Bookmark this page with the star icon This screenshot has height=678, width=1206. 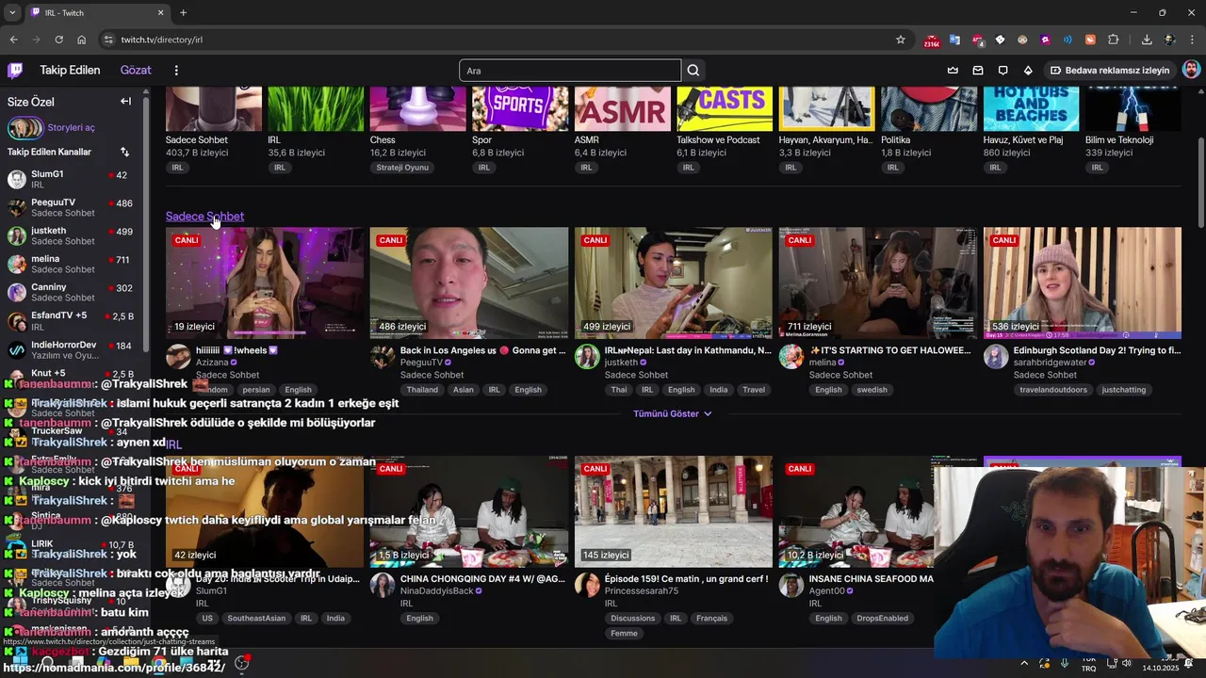(901, 40)
